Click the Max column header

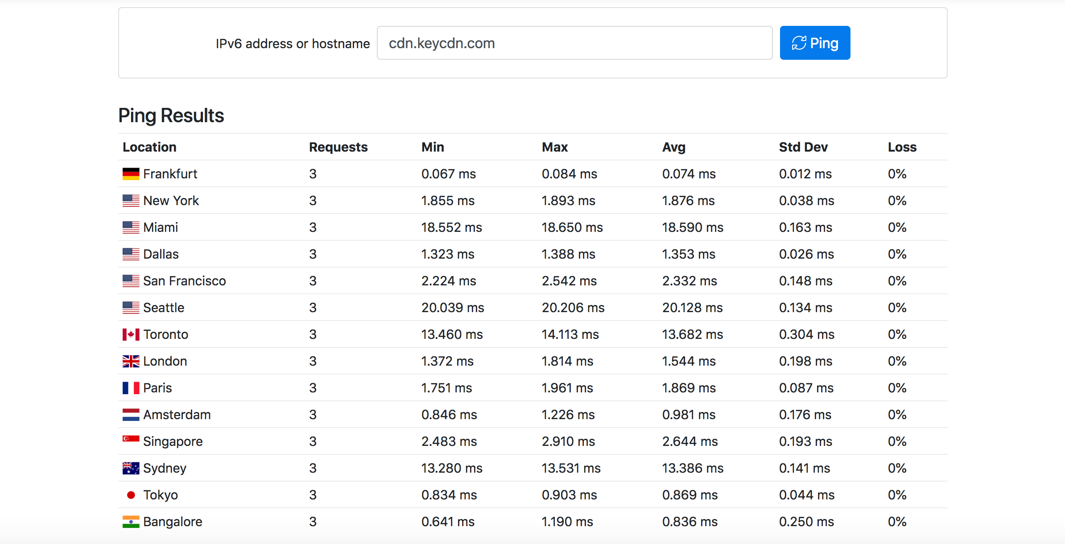coord(555,147)
